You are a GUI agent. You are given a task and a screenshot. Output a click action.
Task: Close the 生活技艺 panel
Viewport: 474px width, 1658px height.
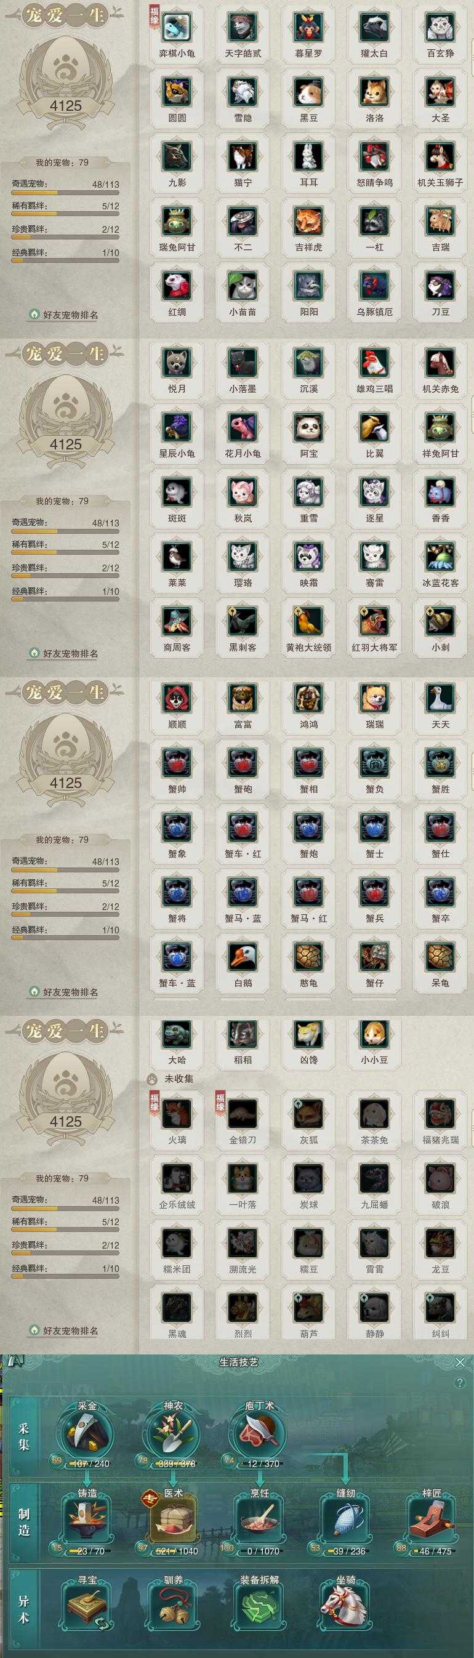pos(460,1362)
